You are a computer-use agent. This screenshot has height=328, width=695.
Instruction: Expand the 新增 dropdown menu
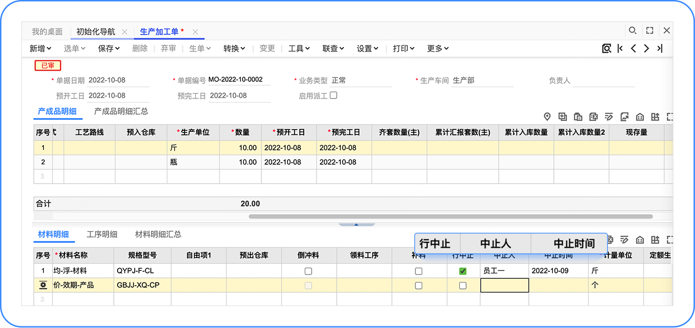tap(41, 49)
